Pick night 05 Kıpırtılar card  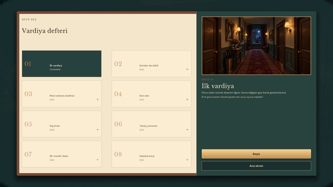(x=62, y=124)
